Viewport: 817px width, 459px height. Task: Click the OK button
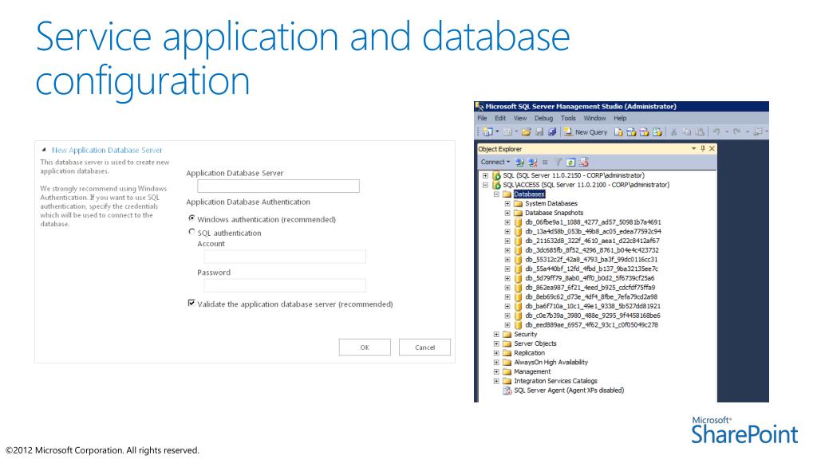point(364,347)
